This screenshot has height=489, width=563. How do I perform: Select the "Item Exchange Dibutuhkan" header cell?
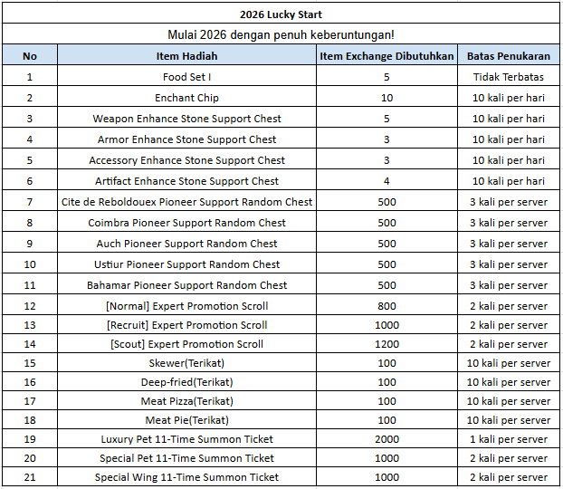click(x=386, y=56)
